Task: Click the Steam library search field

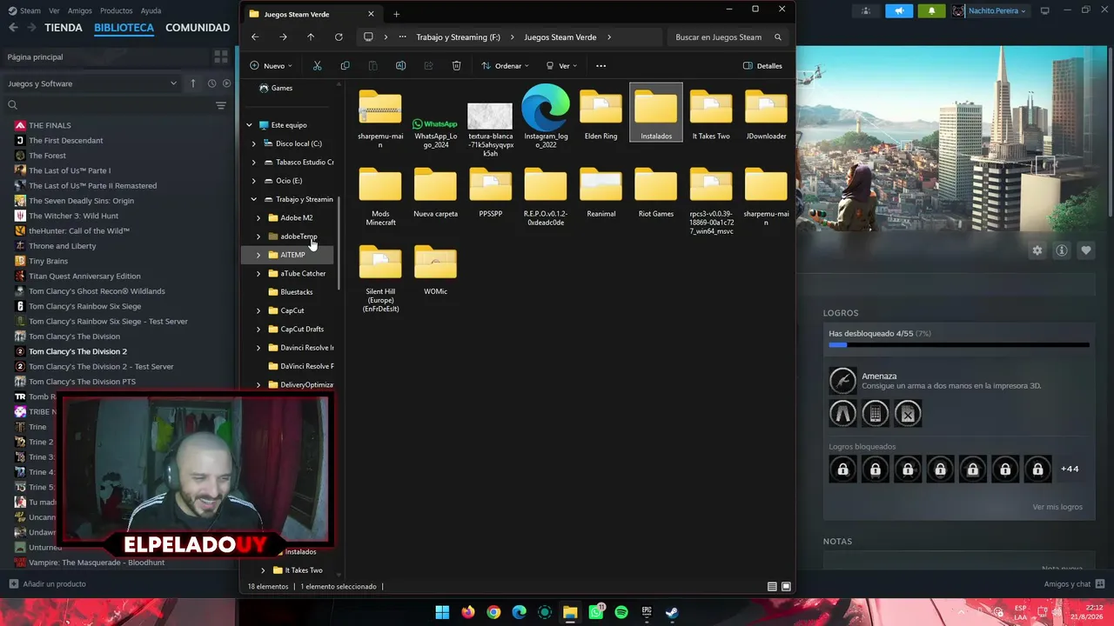Action: [108, 105]
